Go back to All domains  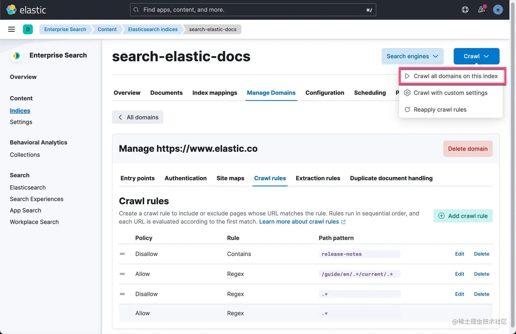click(138, 117)
